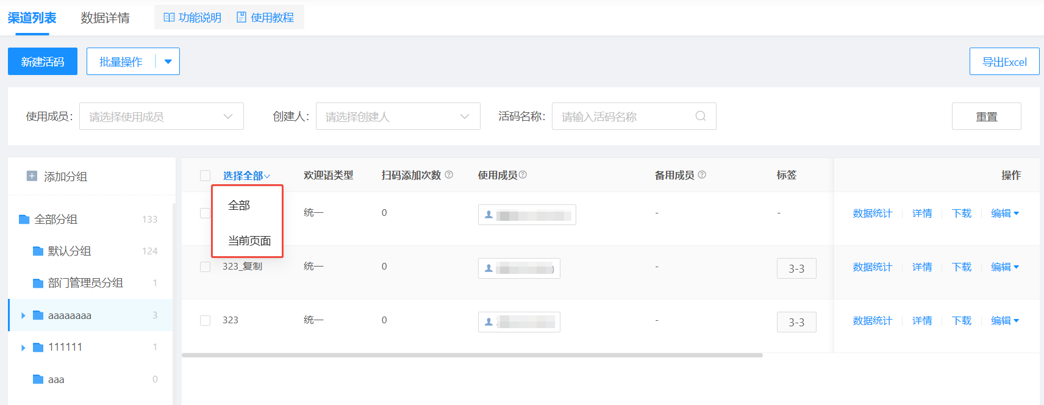Screen dimensions: 1044x405
Task: Open 数据统计 for 323 row
Action: (872, 320)
